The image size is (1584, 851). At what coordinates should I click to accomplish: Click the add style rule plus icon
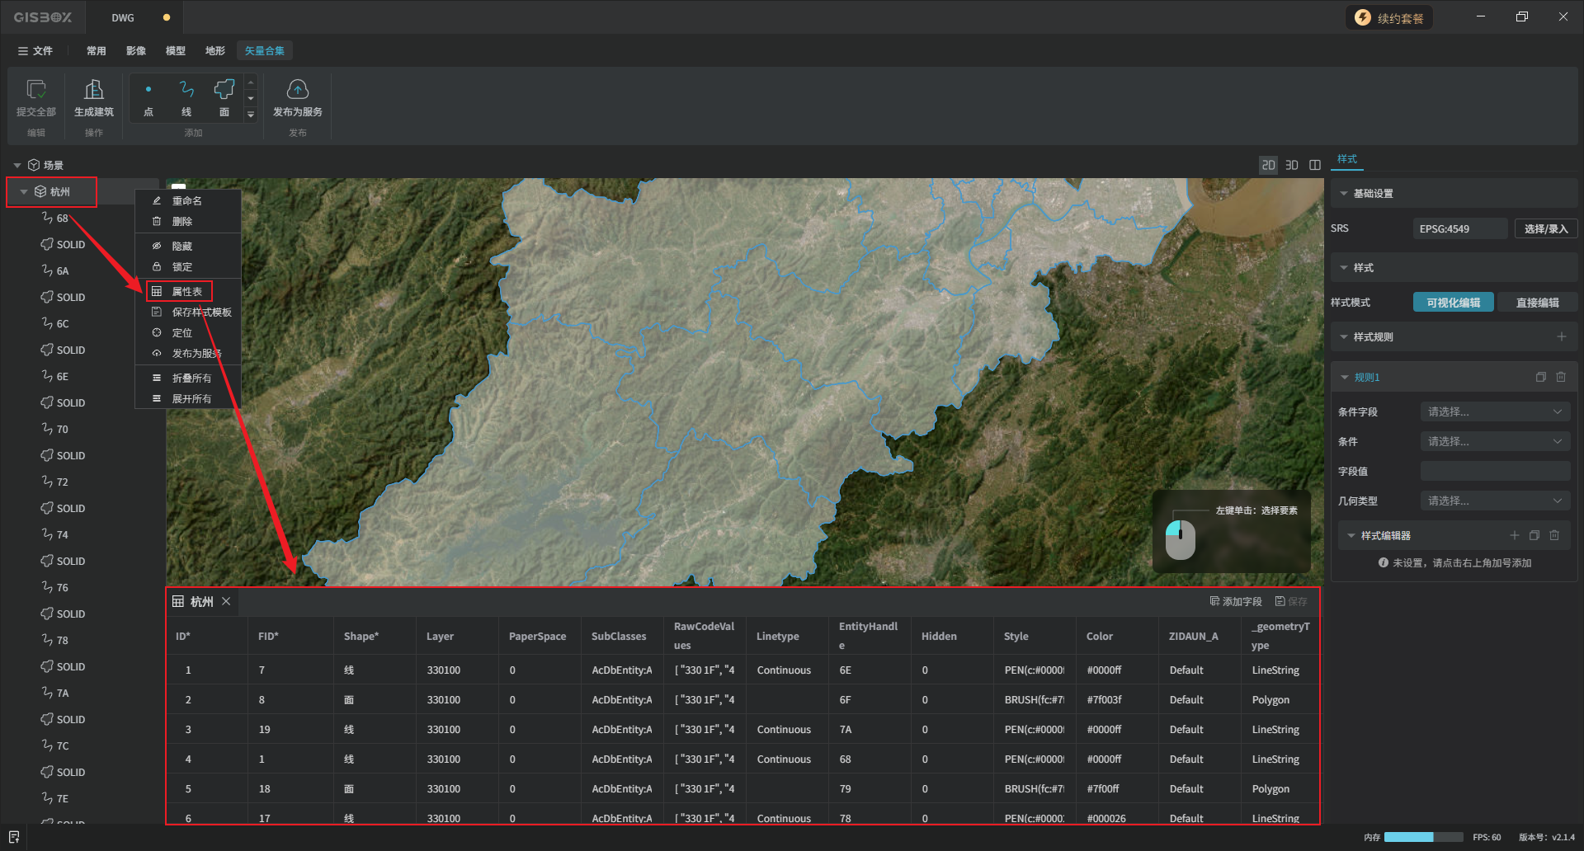(1561, 336)
